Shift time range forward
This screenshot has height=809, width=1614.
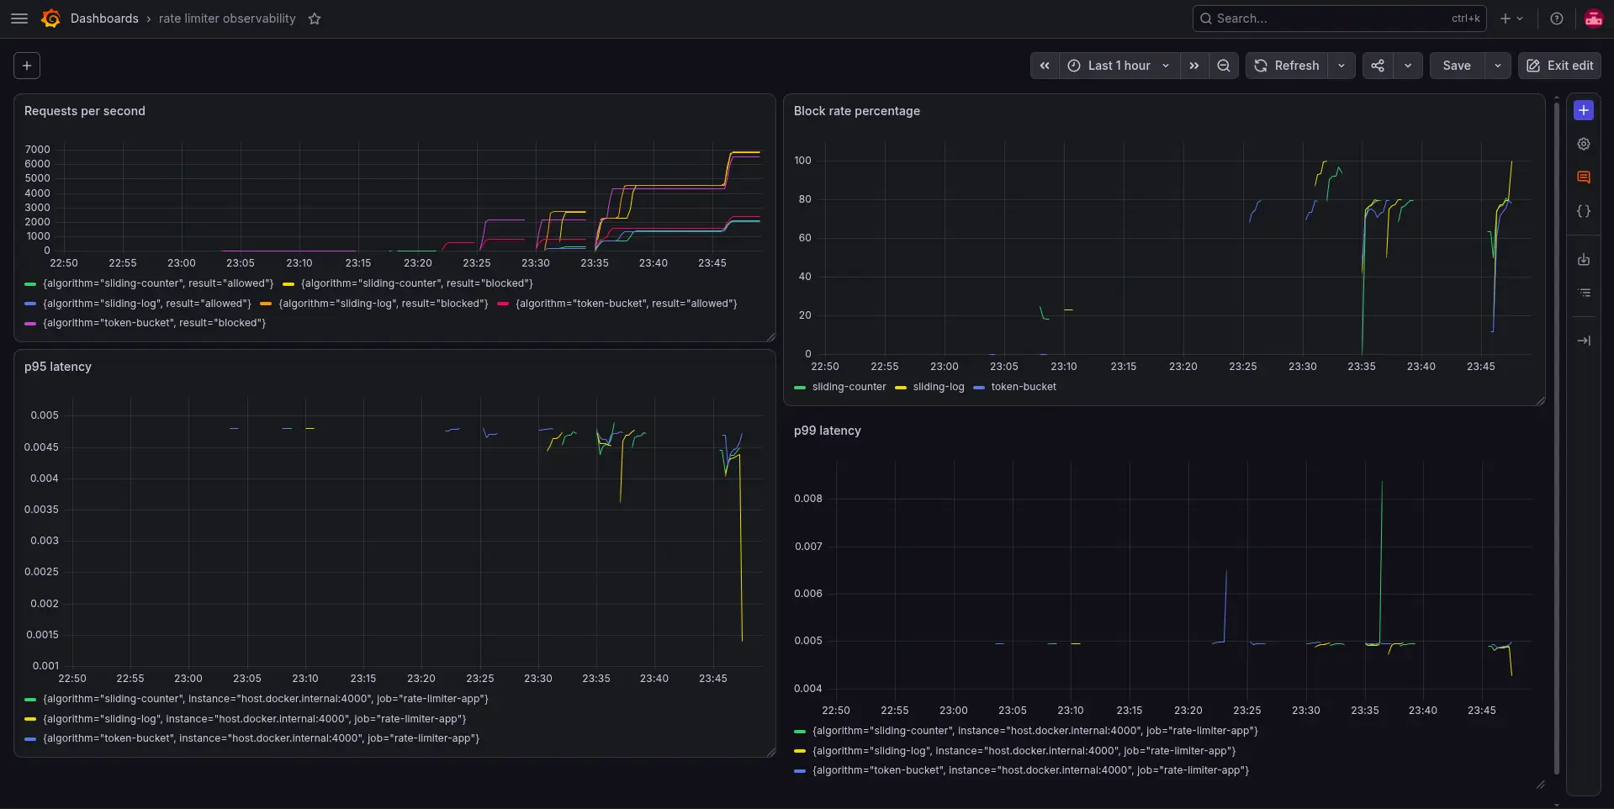click(x=1194, y=66)
